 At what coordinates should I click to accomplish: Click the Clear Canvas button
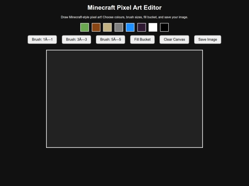click(174, 39)
